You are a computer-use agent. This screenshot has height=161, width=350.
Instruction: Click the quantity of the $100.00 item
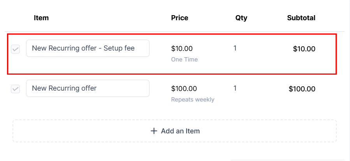(235, 88)
